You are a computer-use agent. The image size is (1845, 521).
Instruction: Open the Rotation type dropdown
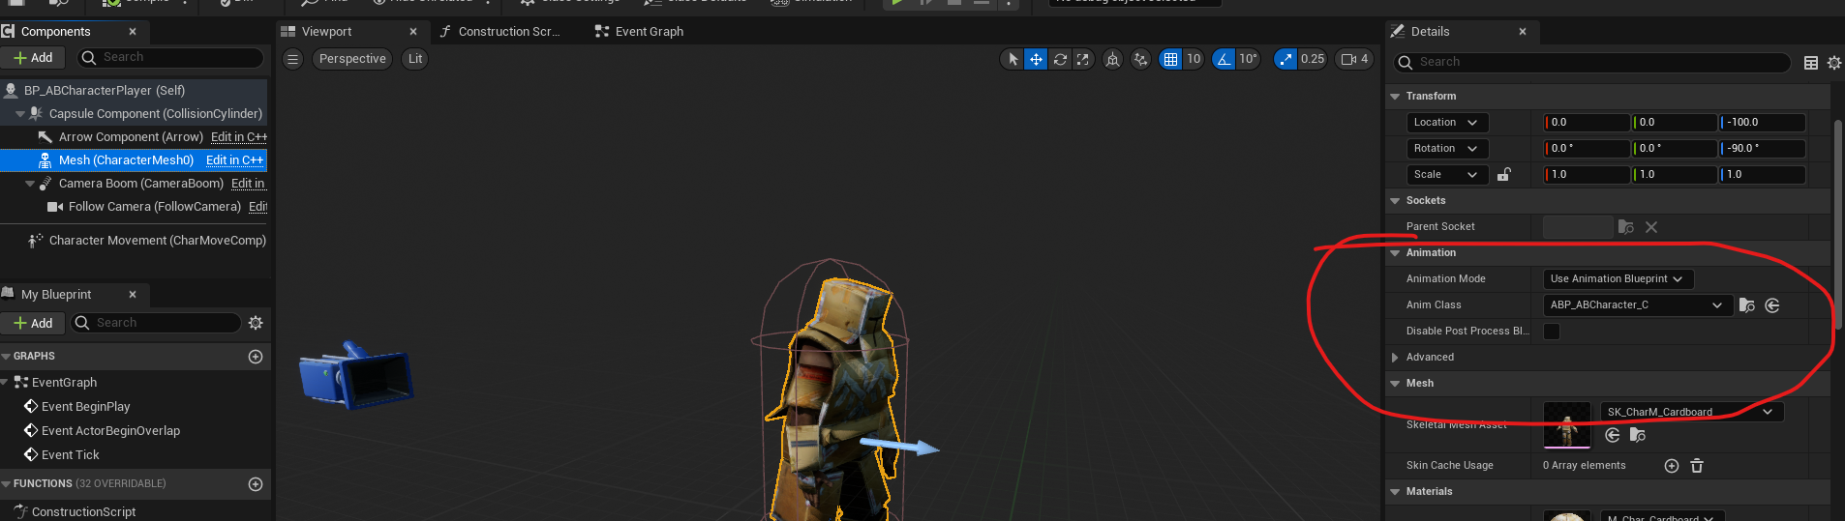[x=1447, y=149]
